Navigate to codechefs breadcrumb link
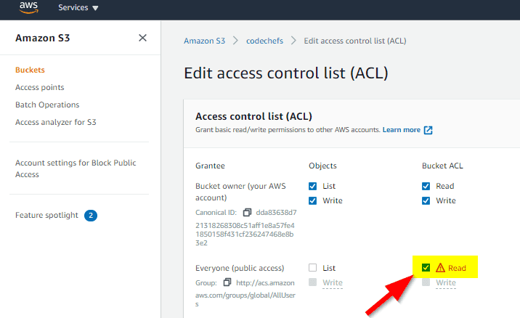The image size is (520, 318). pyautogui.click(x=264, y=41)
